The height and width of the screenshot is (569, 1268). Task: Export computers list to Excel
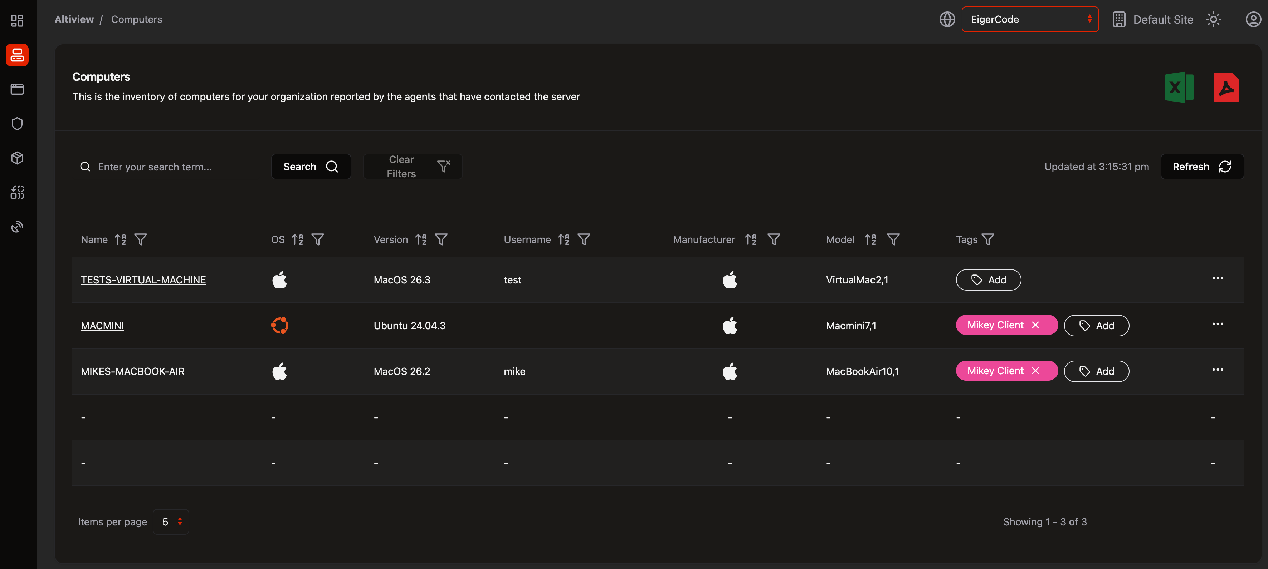pos(1179,88)
